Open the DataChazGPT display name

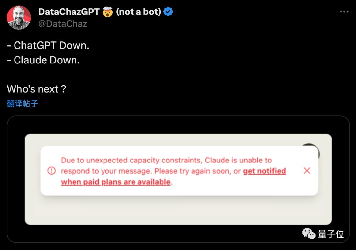(x=69, y=12)
